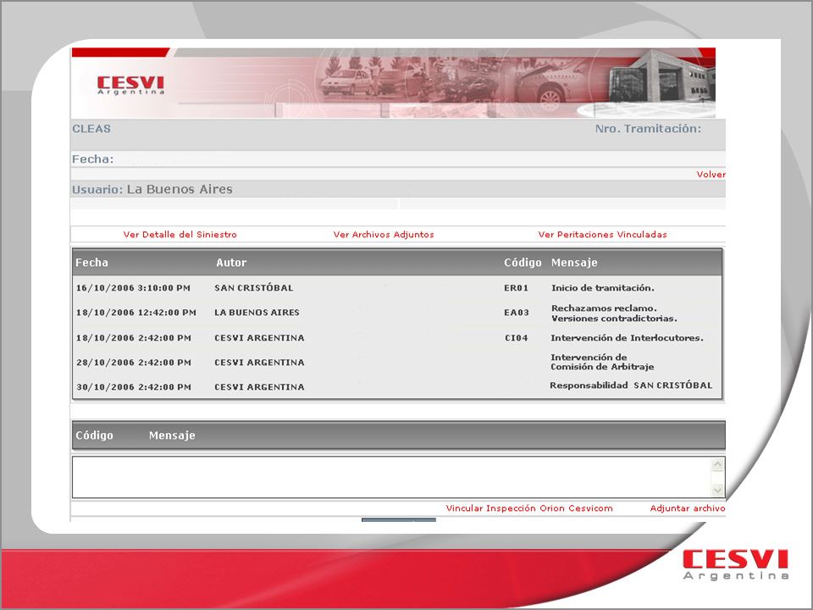Screen dimensions: 813x610
Task: Click Vincular Inspección Orion Cesvicom link
Action: (529, 508)
